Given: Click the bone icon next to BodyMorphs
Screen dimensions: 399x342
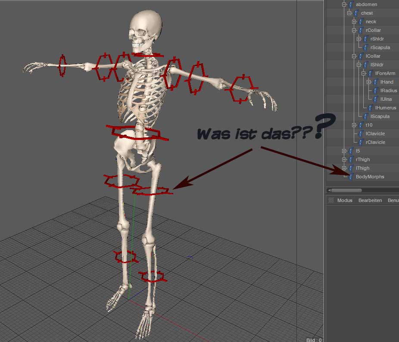Looking at the screenshot, I should 351,177.
